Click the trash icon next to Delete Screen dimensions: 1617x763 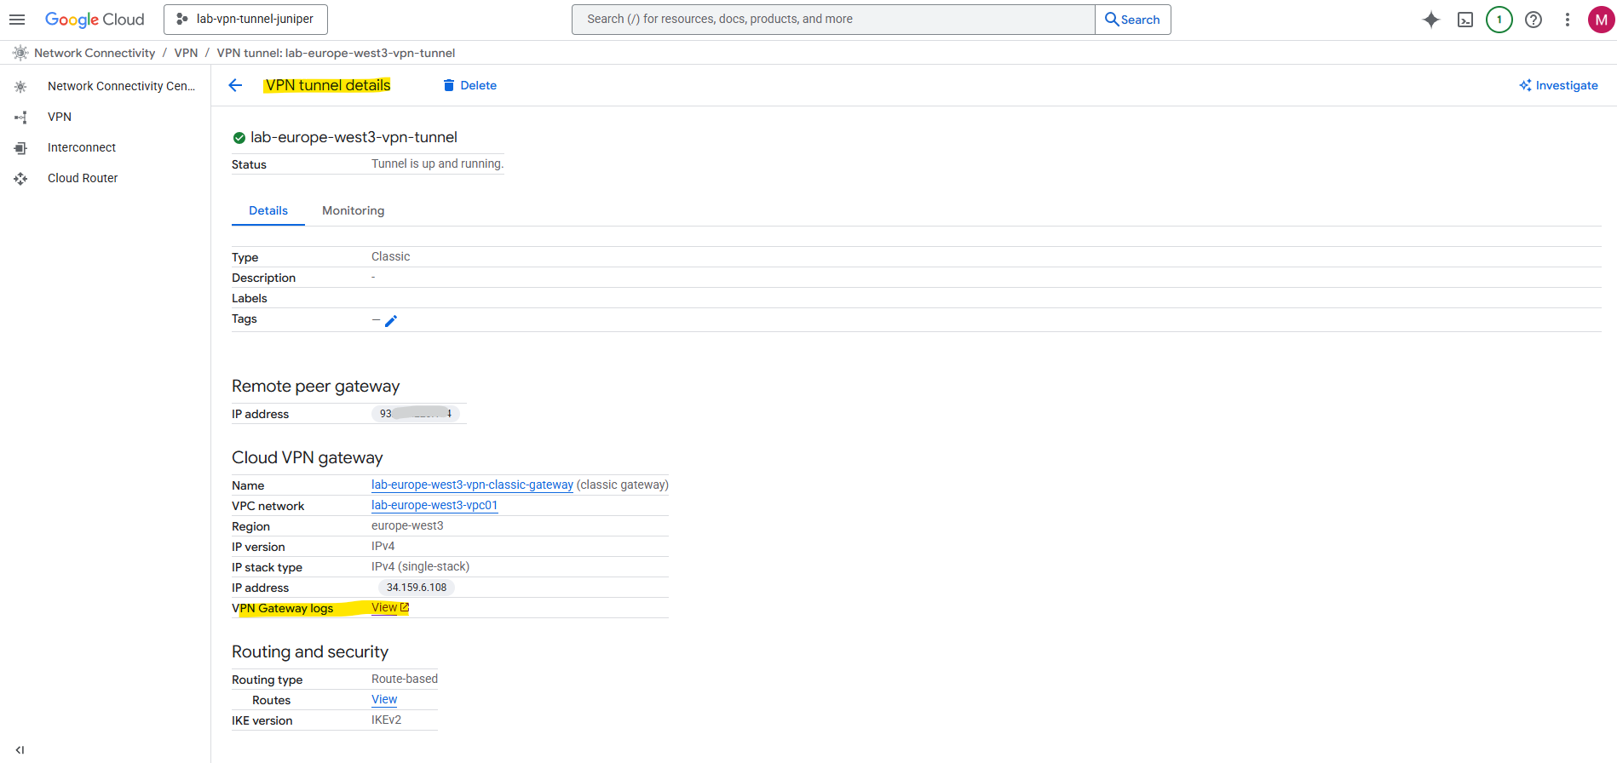pos(449,85)
